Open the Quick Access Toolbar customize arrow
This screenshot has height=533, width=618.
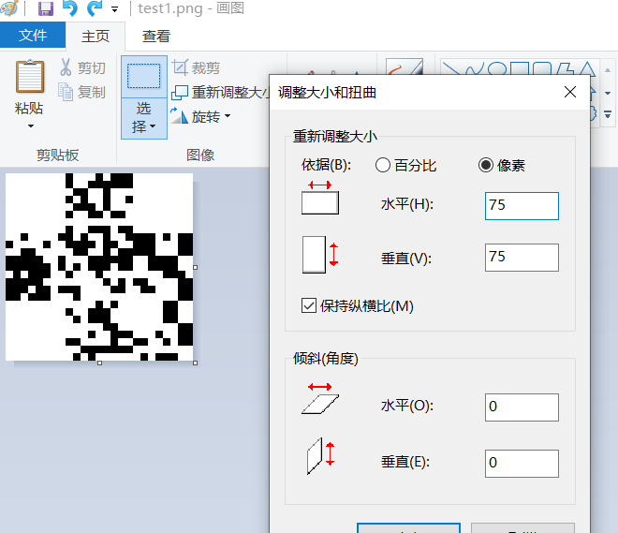pos(114,9)
